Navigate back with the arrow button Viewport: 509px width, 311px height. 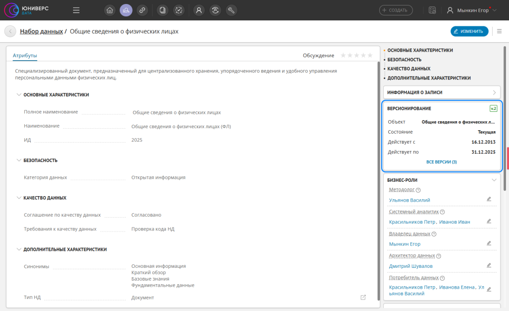(10, 31)
